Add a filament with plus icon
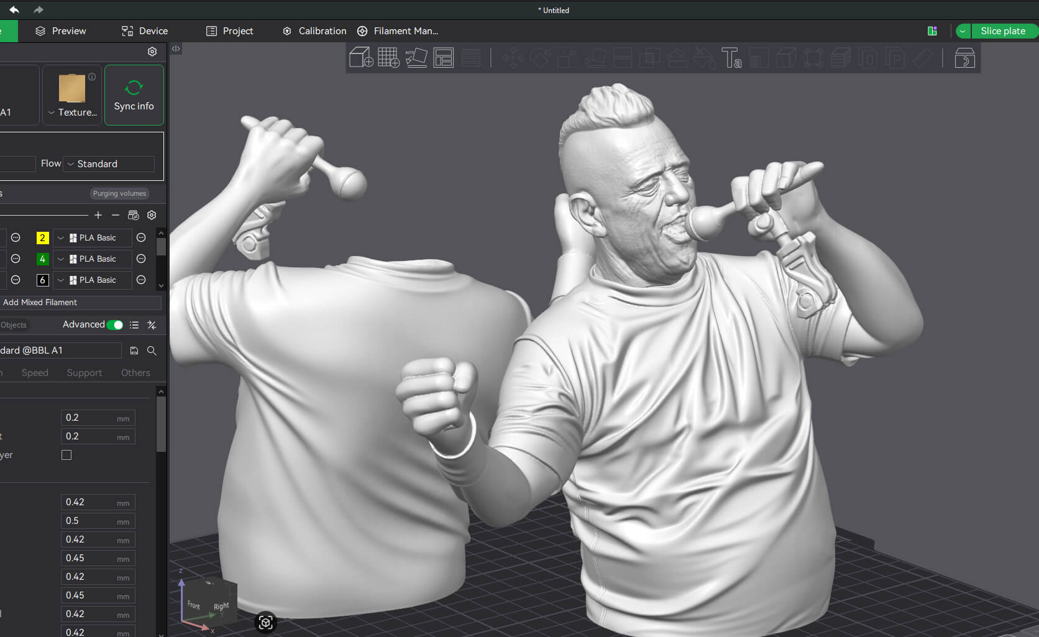 pos(98,215)
